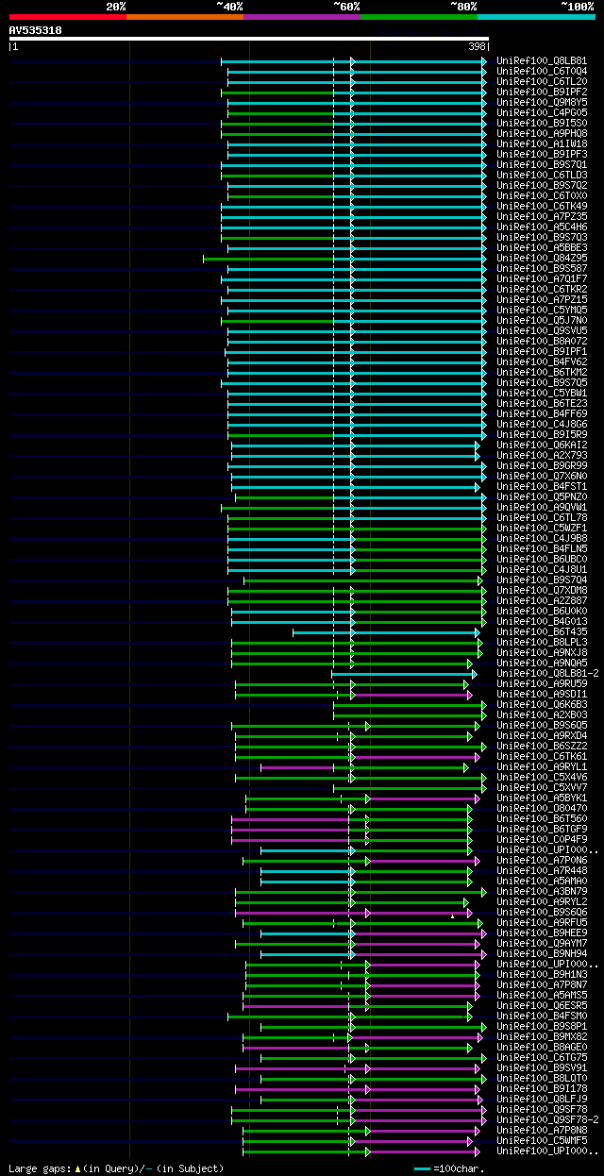Open hit UniRef100_C6T0Q4
The width and height of the screenshot is (604, 1176).
pyautogui.click(x=542, y=71)
